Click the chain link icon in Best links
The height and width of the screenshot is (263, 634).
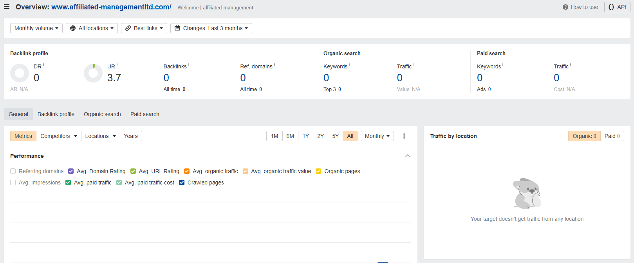128,28
